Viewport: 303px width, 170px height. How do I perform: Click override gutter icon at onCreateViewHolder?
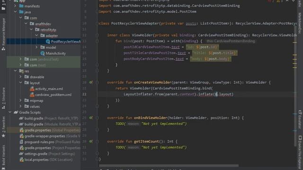point(91,82)
